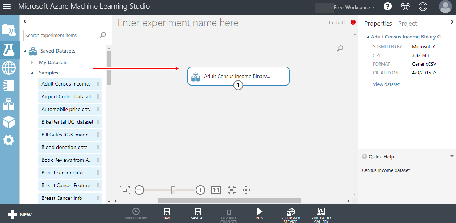Click the experiment name field
The image size is (456, 223).
178,23
